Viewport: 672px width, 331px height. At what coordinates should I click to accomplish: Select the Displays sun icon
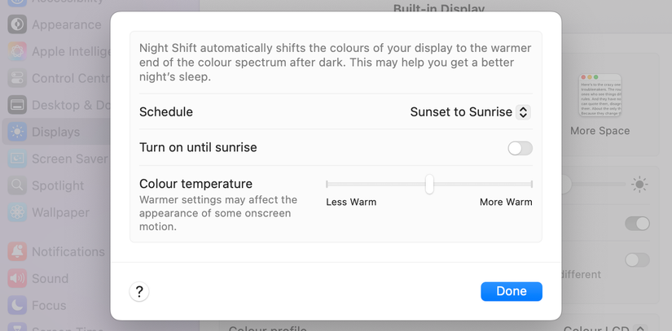tap(17, 132)
